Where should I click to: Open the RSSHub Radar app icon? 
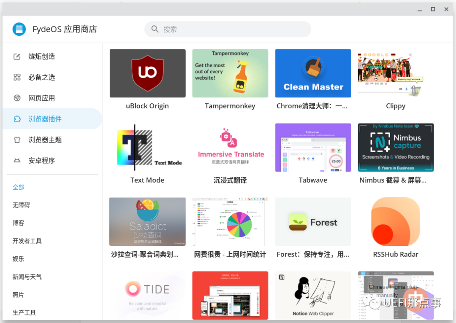[396, 221]
